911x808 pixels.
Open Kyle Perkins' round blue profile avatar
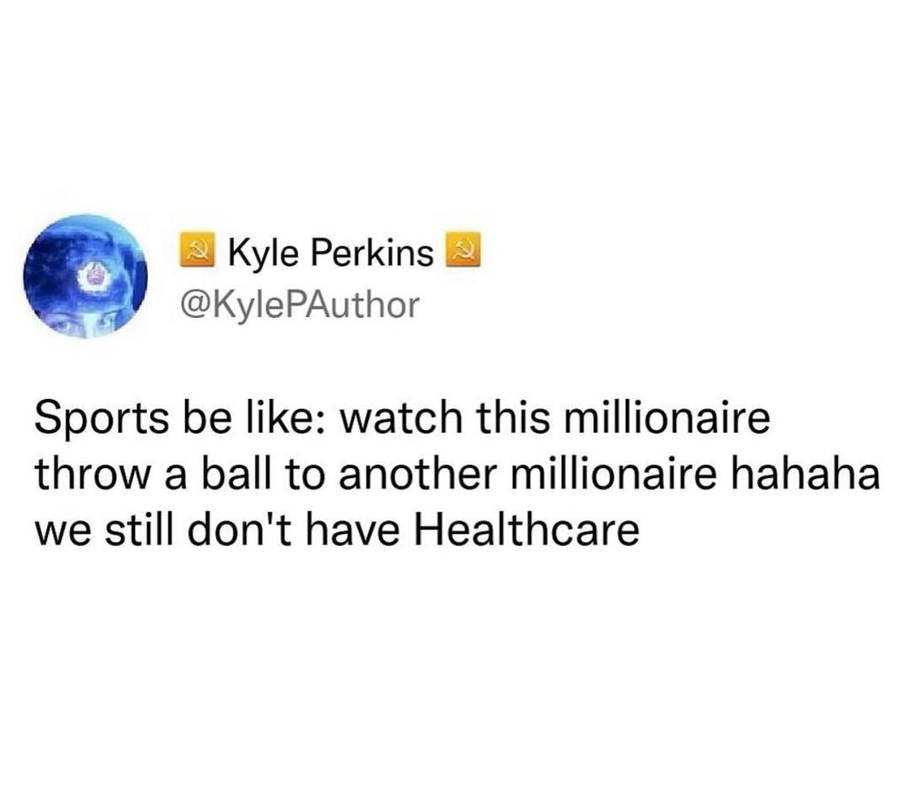click(86, 276)
